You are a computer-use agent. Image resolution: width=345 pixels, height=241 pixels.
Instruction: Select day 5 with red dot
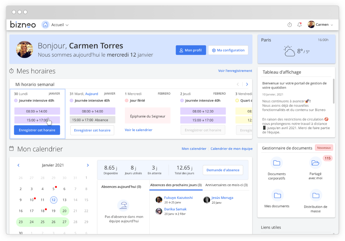pos(53,189)
